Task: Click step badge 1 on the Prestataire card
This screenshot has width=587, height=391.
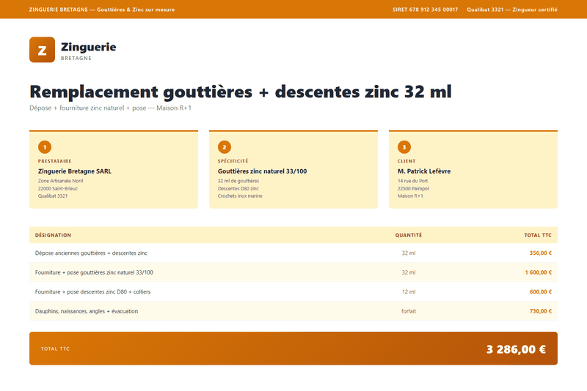Action: [x=45, y=147]
